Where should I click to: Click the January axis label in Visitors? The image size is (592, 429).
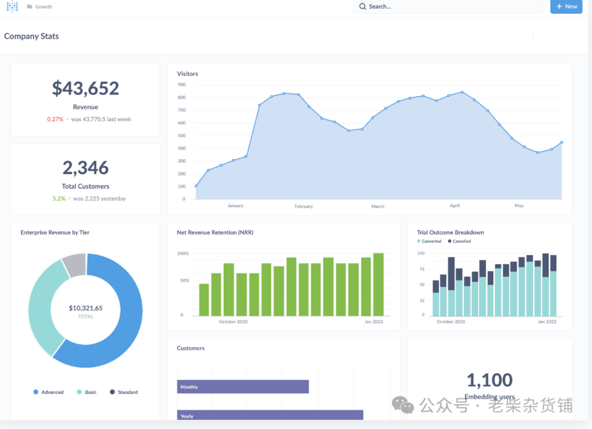(x=236, y=205)
